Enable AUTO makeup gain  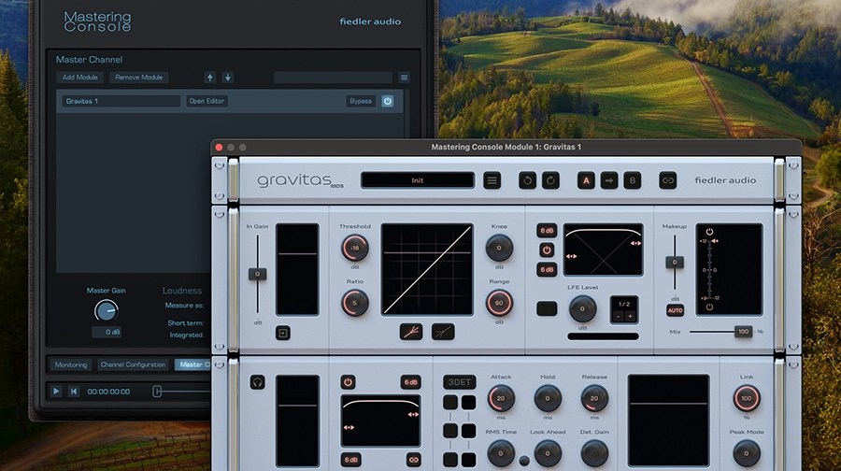point(675,310)
